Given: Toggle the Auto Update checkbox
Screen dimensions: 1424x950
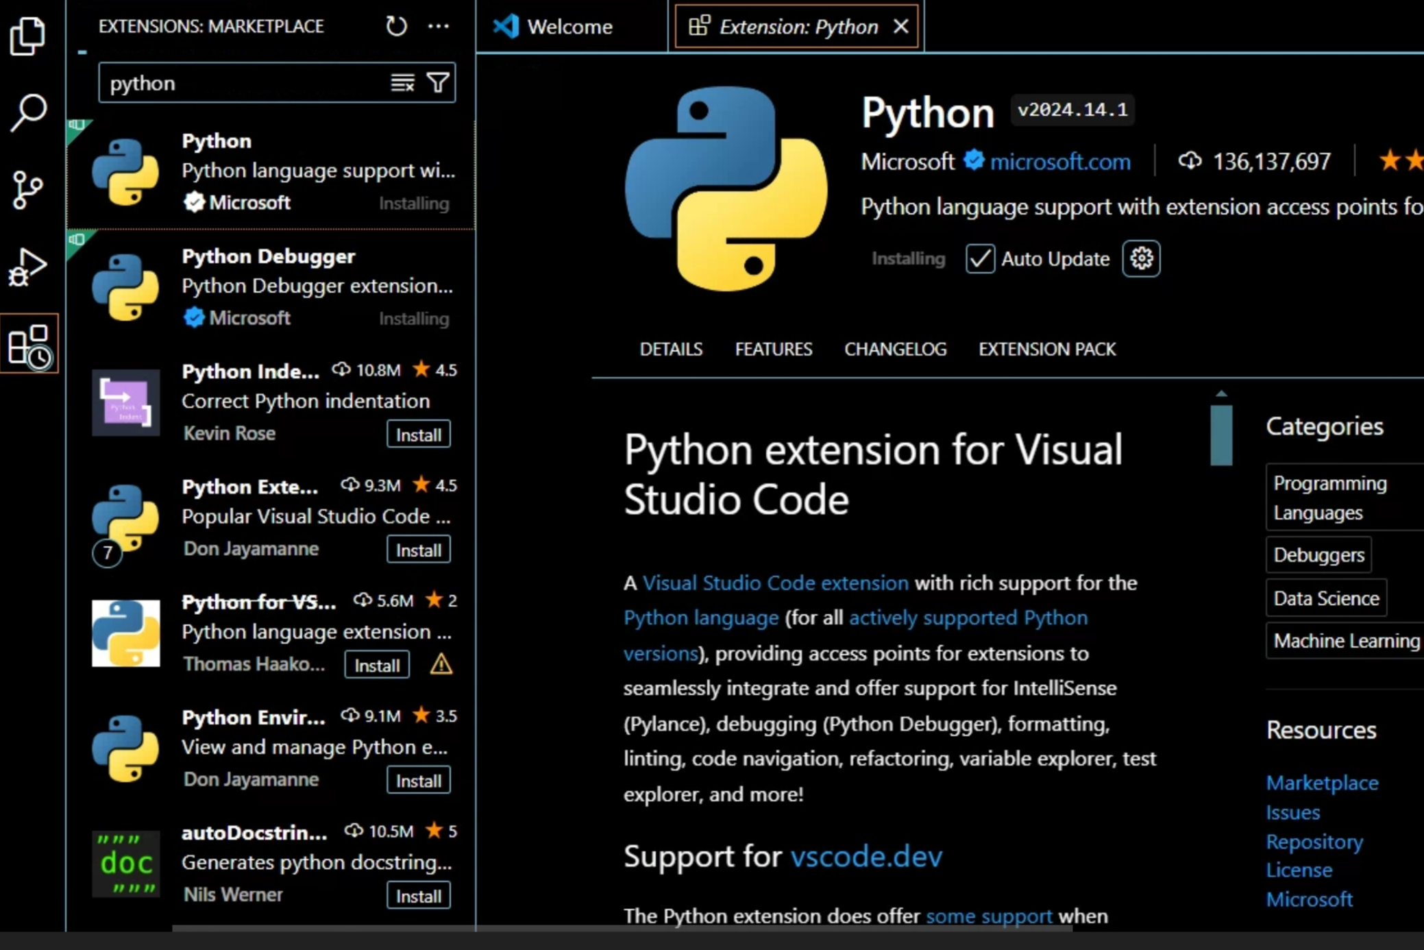Looking at the screenshot, I should click(980, 258).
